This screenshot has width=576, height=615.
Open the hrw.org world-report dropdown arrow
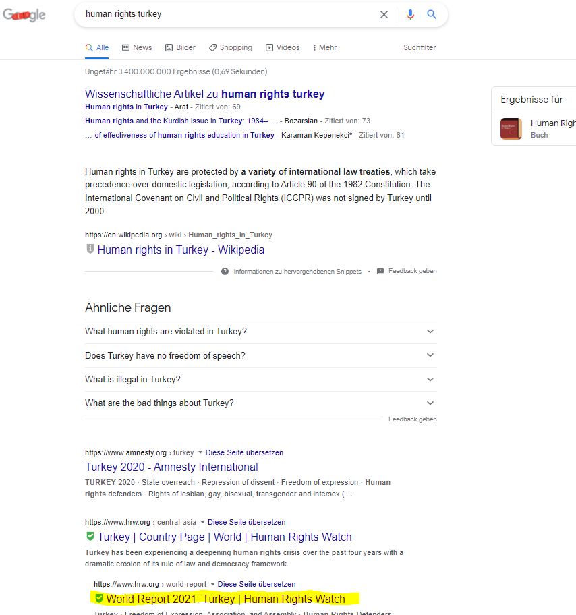point(212,584)
